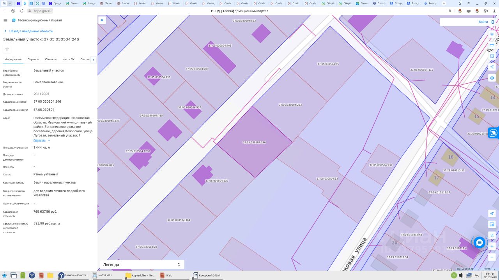
Task: Toggle the overview mini-map button
Action: [x=492, y=224]
